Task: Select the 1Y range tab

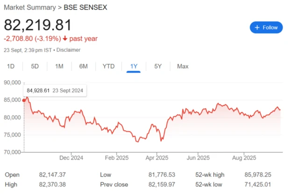Action: (x=134, y=67)
